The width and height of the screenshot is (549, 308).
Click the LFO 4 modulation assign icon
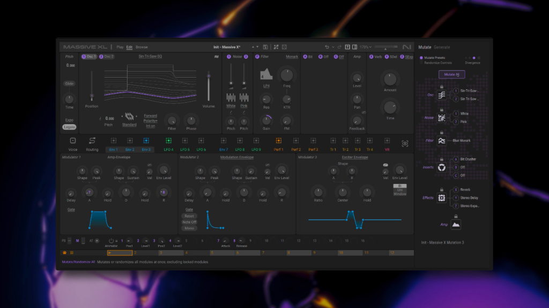(168, 141)
